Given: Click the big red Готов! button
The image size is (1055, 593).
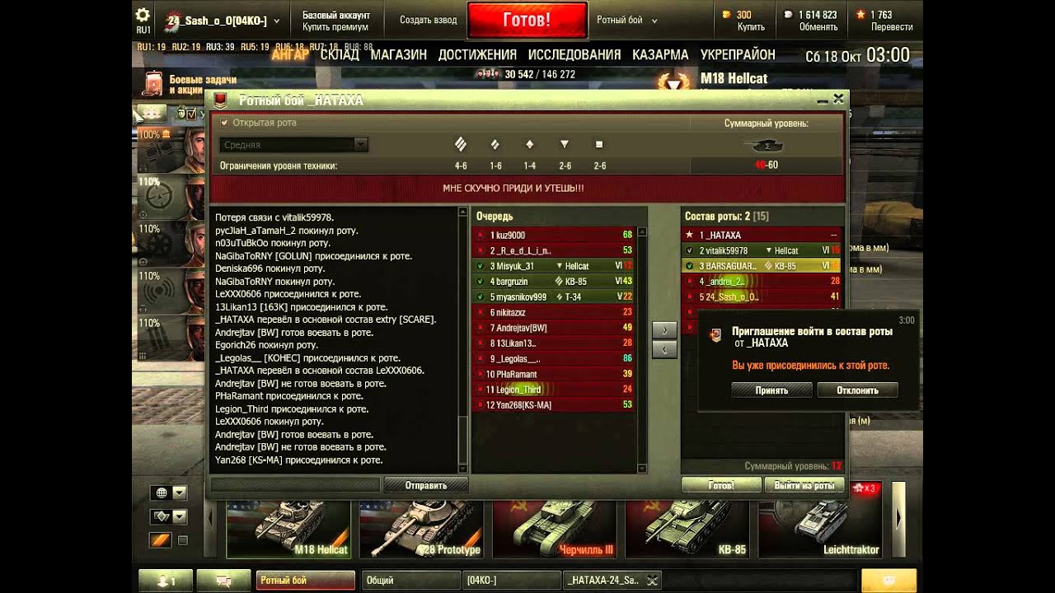Looking at the screenshot, I should pos(527,20).
